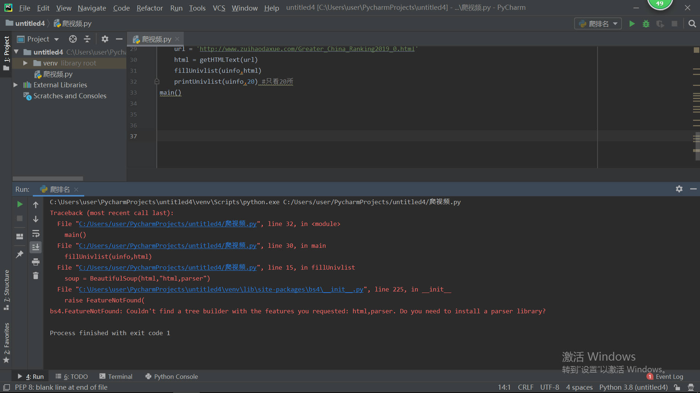This screenshot has height=393, width=700.
Task: Toggle scroll to end in Run console
Action: (36, 247)
